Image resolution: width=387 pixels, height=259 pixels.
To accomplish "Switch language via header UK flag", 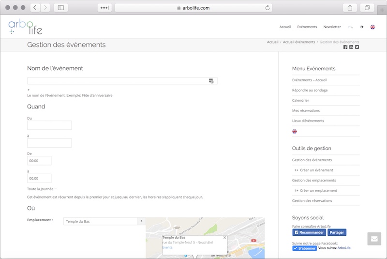I will click(x=372, y=27).
